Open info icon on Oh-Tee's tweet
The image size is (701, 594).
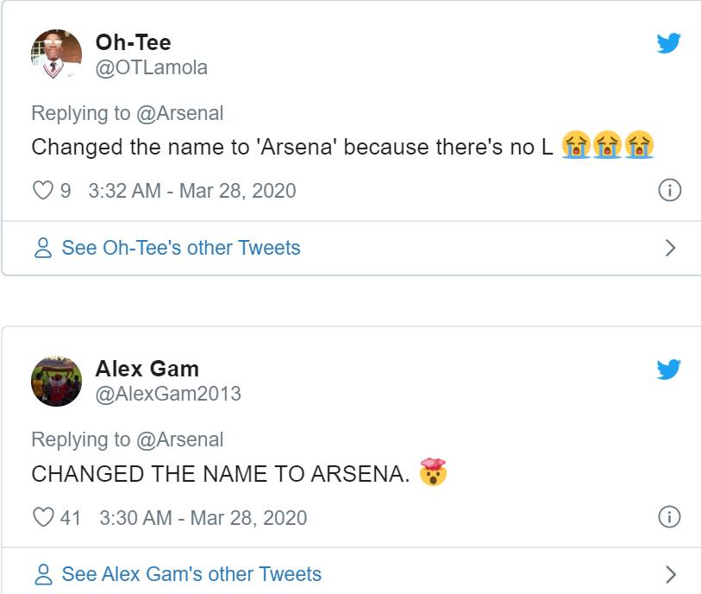coord(670,190)
